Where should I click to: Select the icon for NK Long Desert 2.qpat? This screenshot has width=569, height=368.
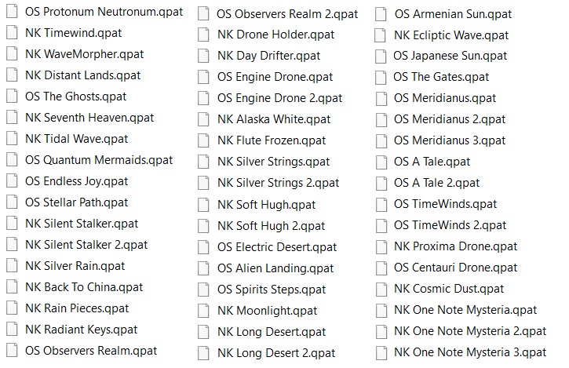[x=203, y=353]
